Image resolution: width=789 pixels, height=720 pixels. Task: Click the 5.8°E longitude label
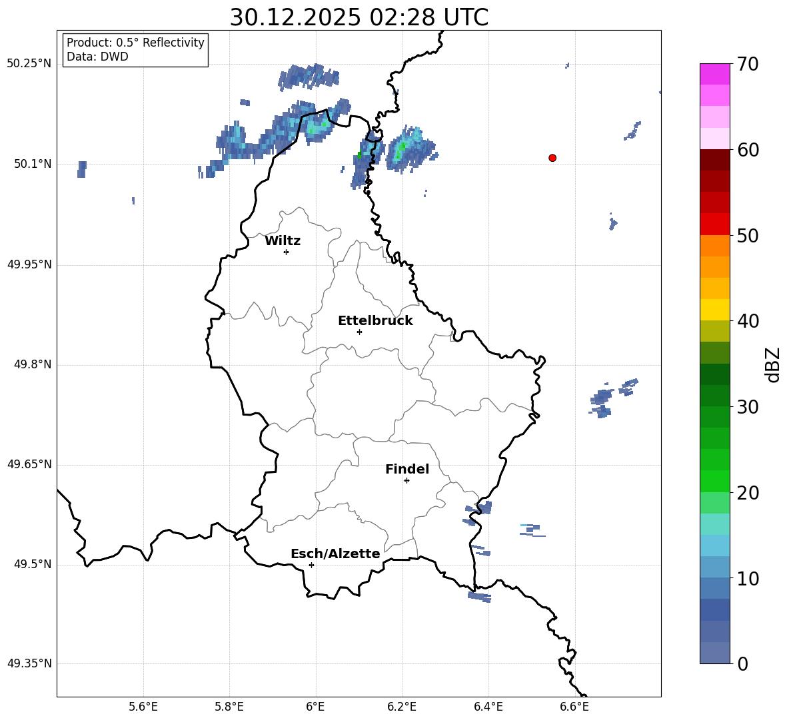(229, 707)
